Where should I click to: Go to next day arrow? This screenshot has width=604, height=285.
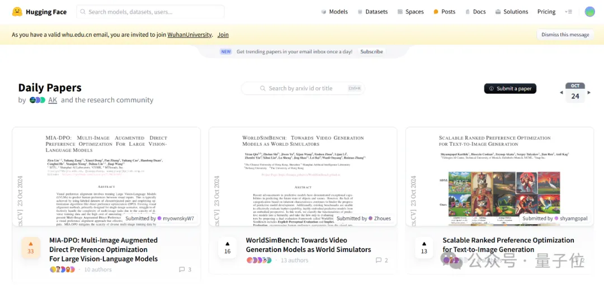(589, 92)
